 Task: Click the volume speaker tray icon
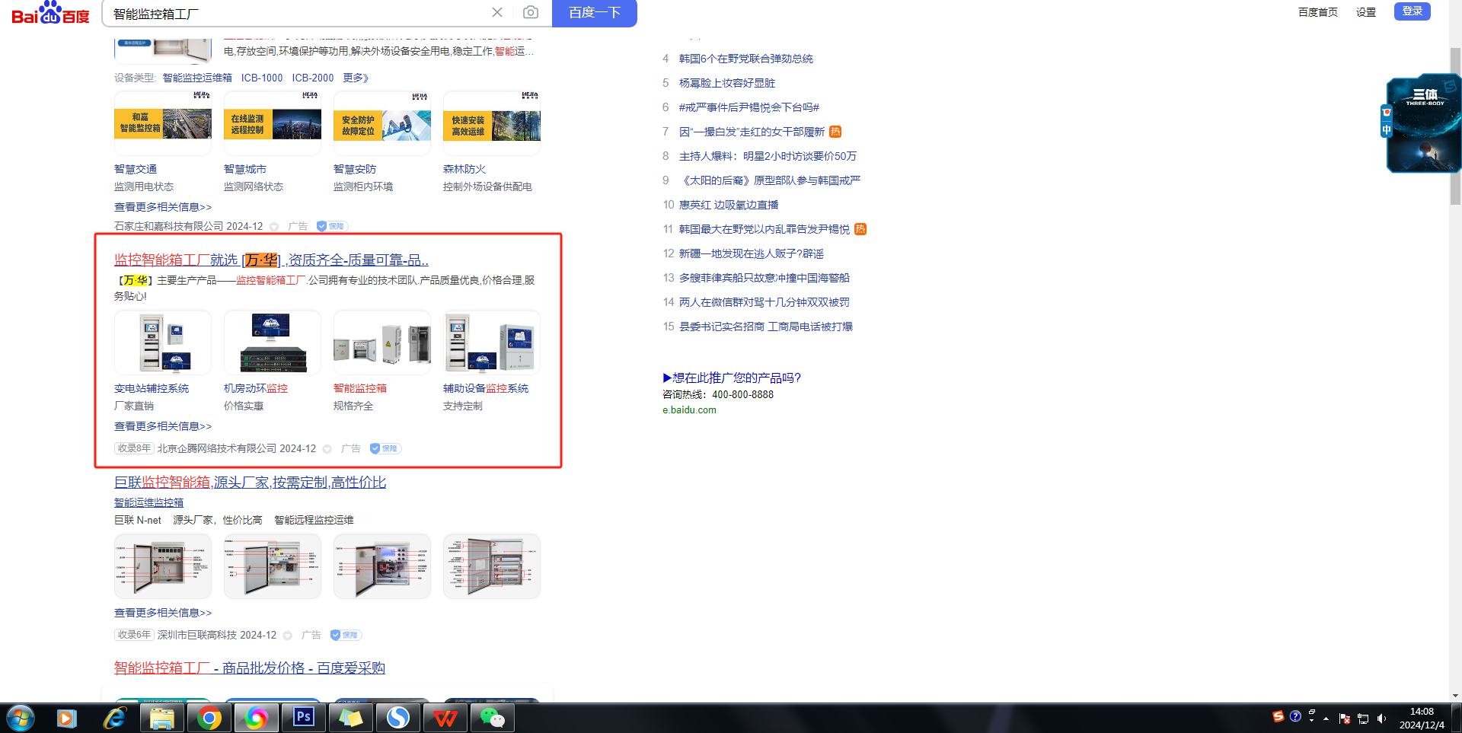tap(1381, 719)
